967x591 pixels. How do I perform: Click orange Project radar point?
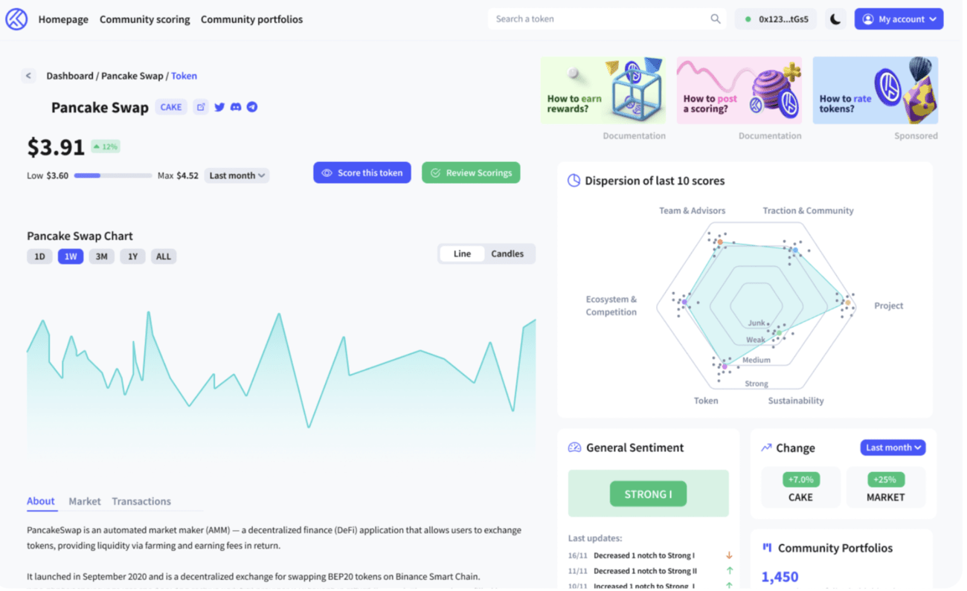point(848,303)
